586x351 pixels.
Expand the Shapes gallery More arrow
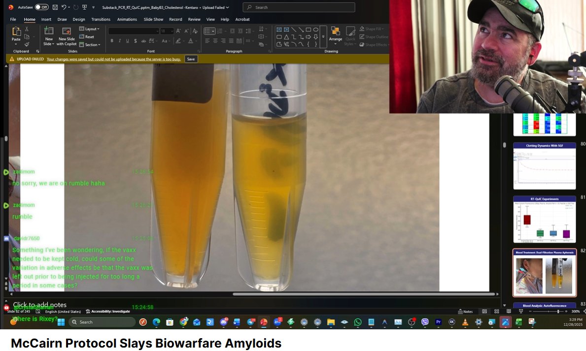pyautogui.click(x=323, y=36)
